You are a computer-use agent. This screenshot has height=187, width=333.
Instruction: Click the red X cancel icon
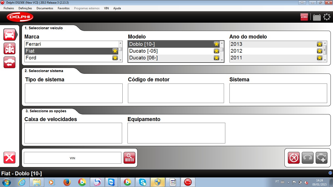[9, 158]
